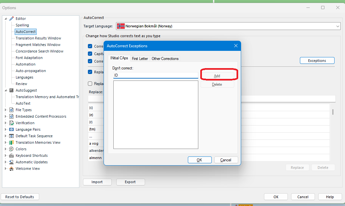Select Fragment Matches Window tree item

point(38,45)
